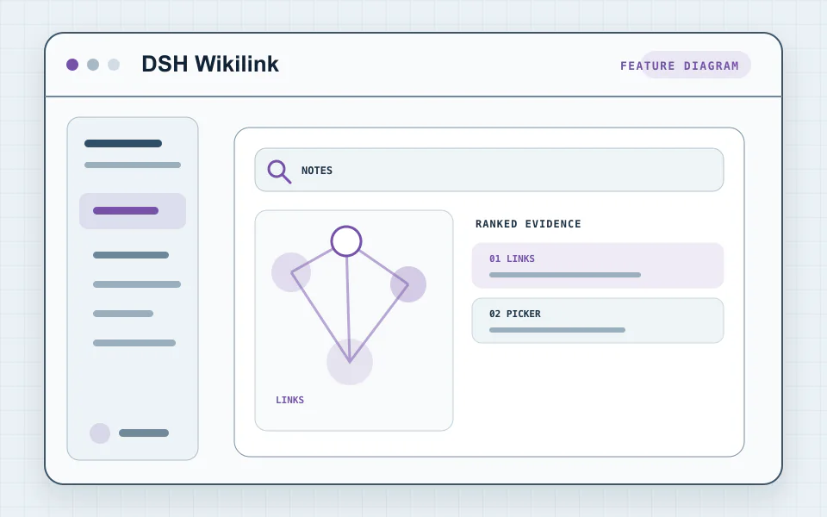The width and height of the screenshot is (827, 517).
Task: Click the sidebar user avatar circle
Action: [100, 433]
